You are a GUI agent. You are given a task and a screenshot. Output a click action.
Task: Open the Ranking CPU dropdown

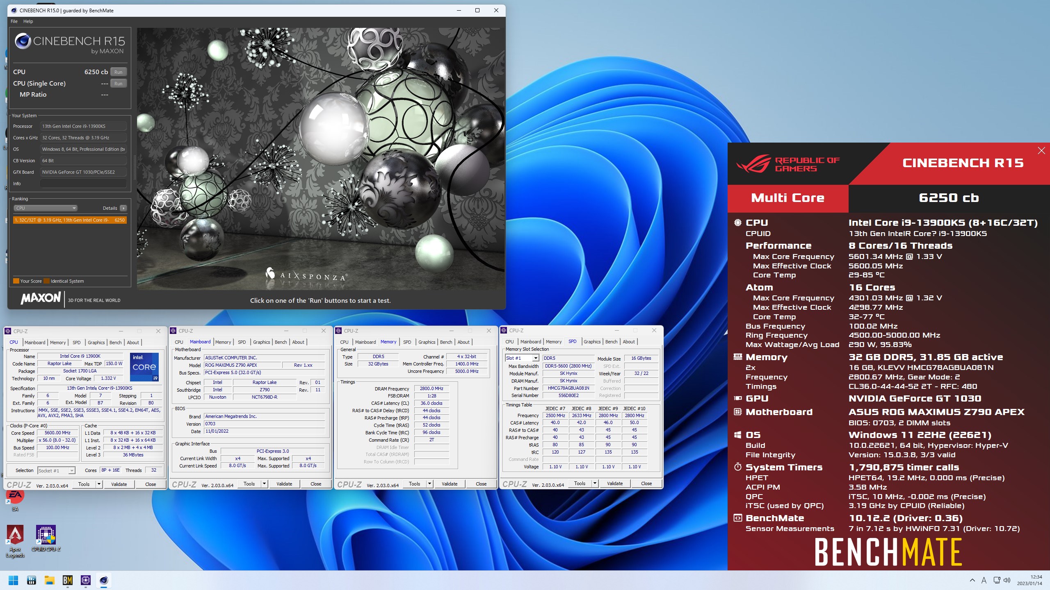click(45, 208)
